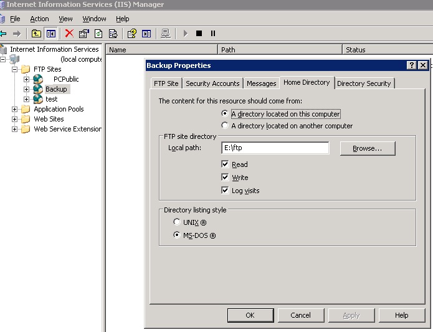The height and width of the screenshot is (332, 433).
Task: Click the Refresh toolbar icon
Action: (98, 34)
